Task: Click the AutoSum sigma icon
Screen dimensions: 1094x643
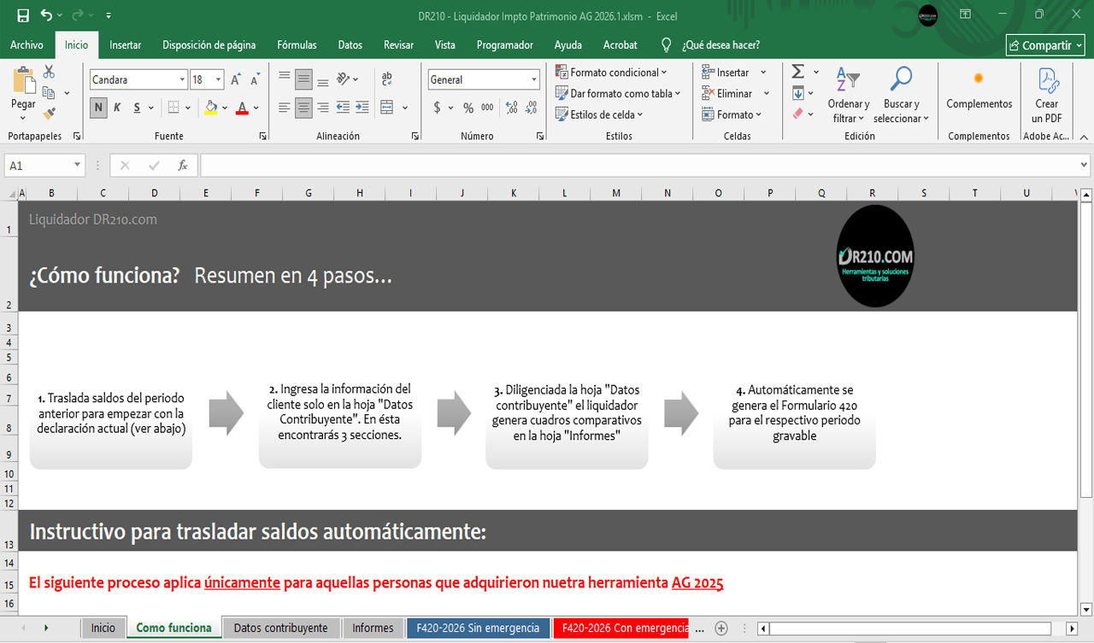Action: click(797, 72)
